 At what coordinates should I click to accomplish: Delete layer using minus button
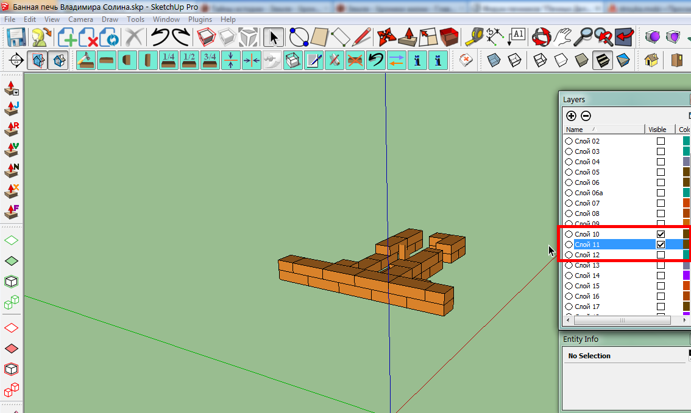[586, 116]
